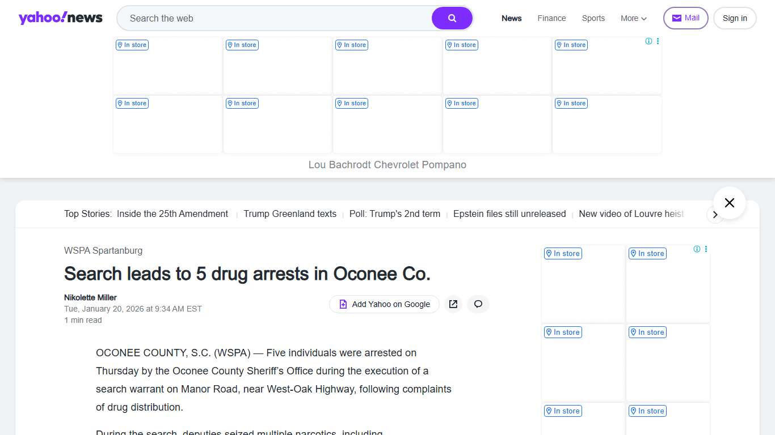Open the comments speech bubble icon
Image resolution: width=775 pixels, height=435 pixels.
click(478, 304)
